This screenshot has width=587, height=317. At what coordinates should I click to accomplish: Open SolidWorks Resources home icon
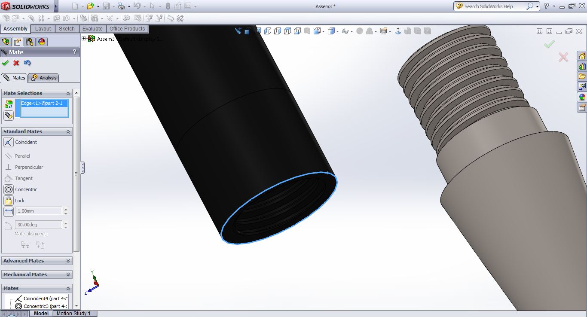coord(582,56)
